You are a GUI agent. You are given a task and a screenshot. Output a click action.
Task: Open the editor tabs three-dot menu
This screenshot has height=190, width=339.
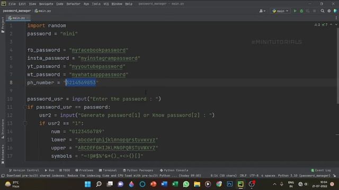[336, 18]
